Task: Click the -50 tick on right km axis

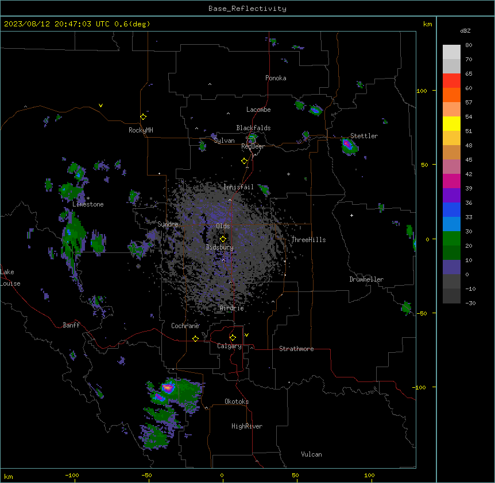Action: point(421,313)
